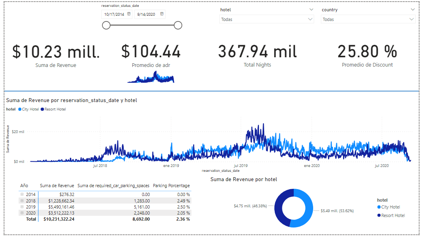Open the calendar picker for end date 9/14/2020
This screenshot has height=240, width=424.
162,14
